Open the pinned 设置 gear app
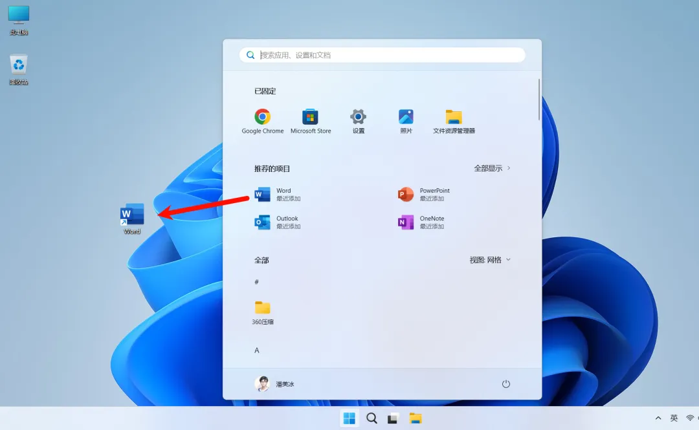Screen dimensions: 699x430 358,121
